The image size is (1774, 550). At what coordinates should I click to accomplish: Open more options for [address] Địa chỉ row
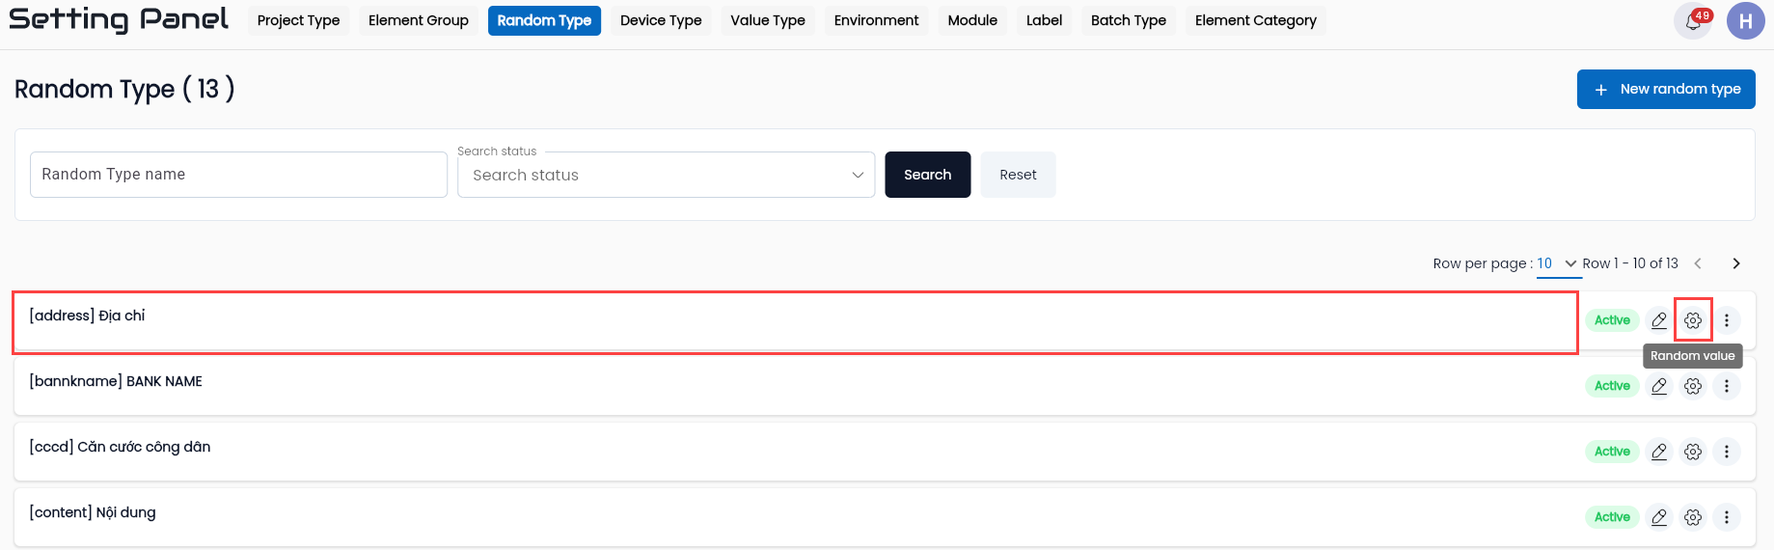(x=1727, y=320)
